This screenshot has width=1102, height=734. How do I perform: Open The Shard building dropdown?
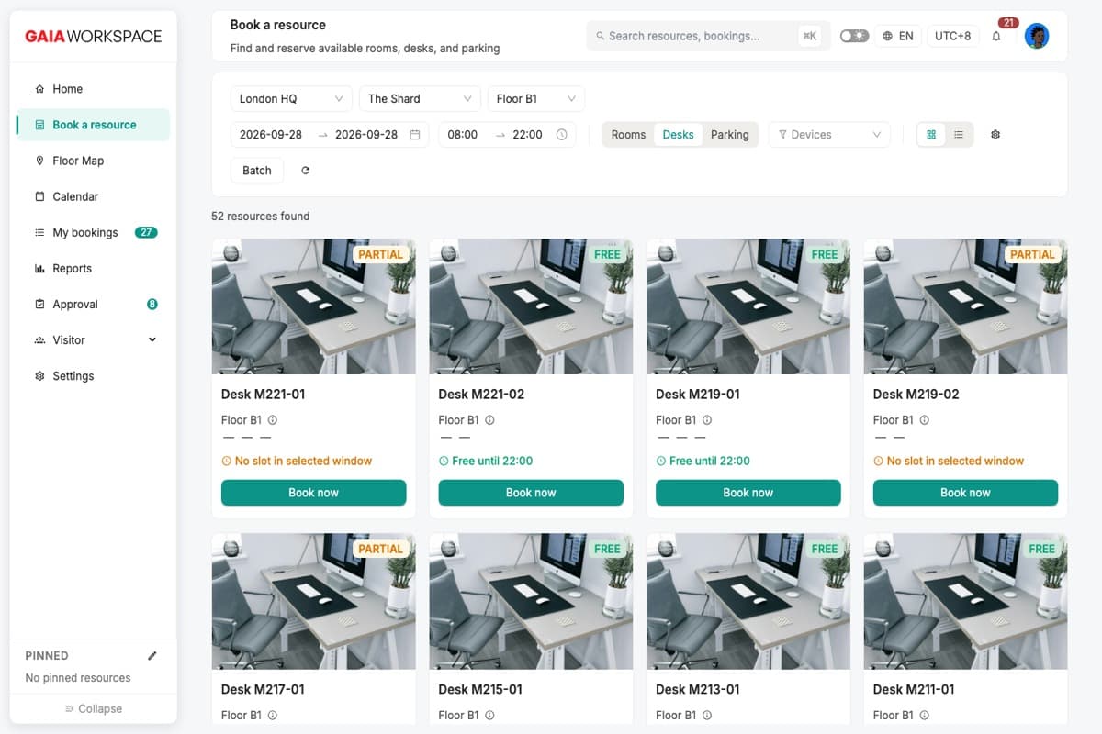tap(420, 98)
